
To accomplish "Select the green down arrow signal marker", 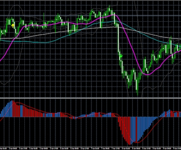I will 121,56.
